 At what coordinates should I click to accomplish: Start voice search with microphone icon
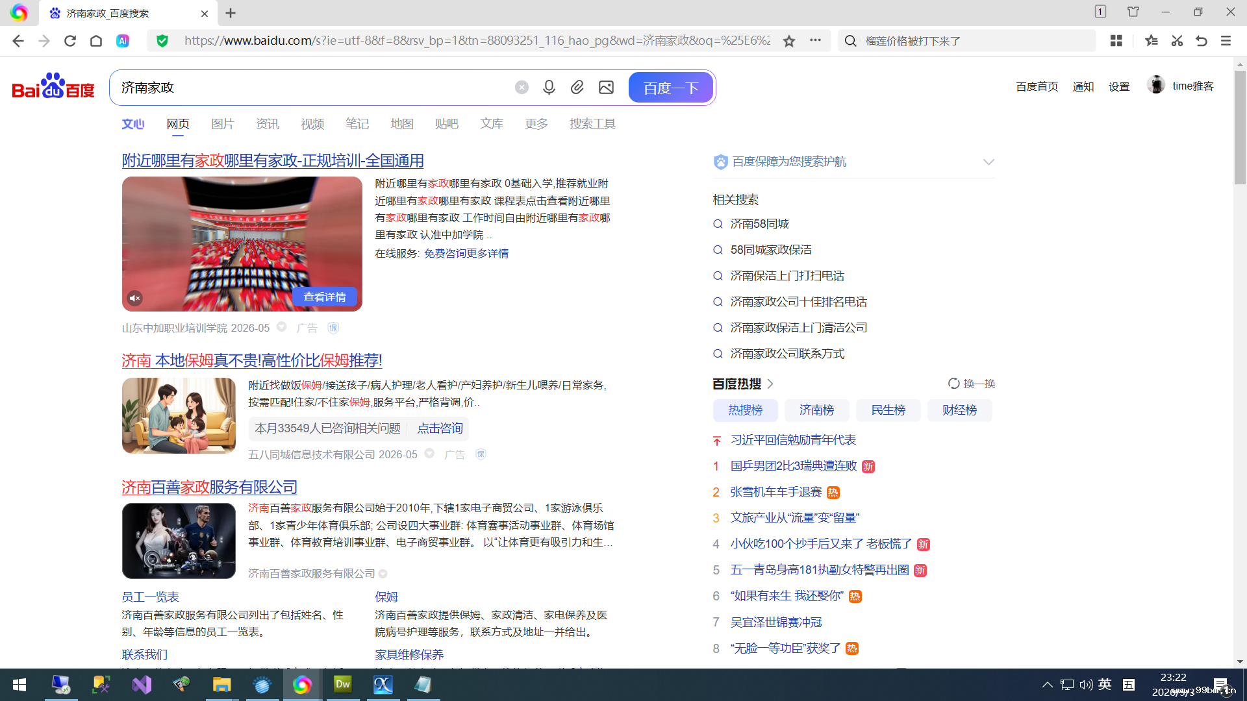coord(549,88)
